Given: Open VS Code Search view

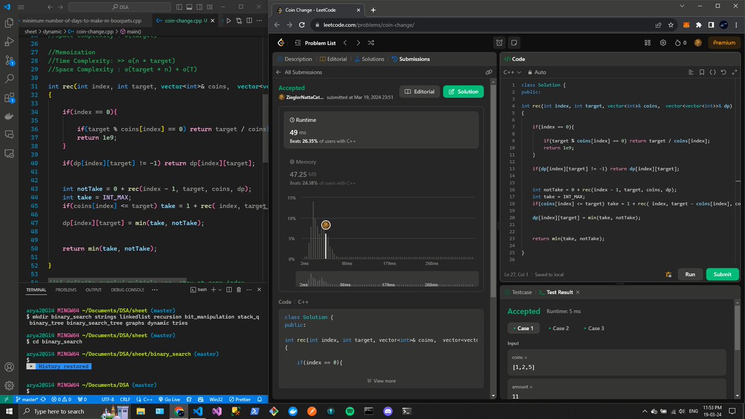Looking at the screenshot, I should [9, 79].
